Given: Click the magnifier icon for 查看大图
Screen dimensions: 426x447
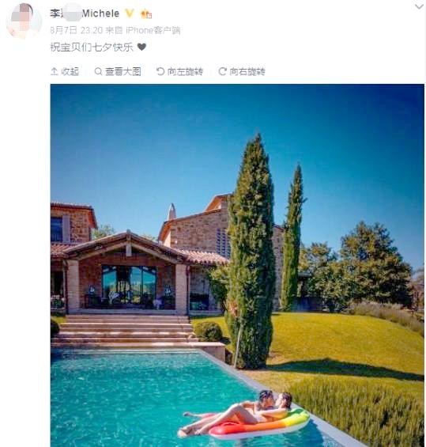Looking at the screenshot, I should click(98, 71).
